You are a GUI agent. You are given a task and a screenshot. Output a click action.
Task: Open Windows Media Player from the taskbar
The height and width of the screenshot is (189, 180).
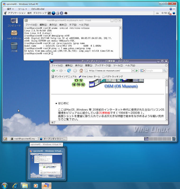36,186
